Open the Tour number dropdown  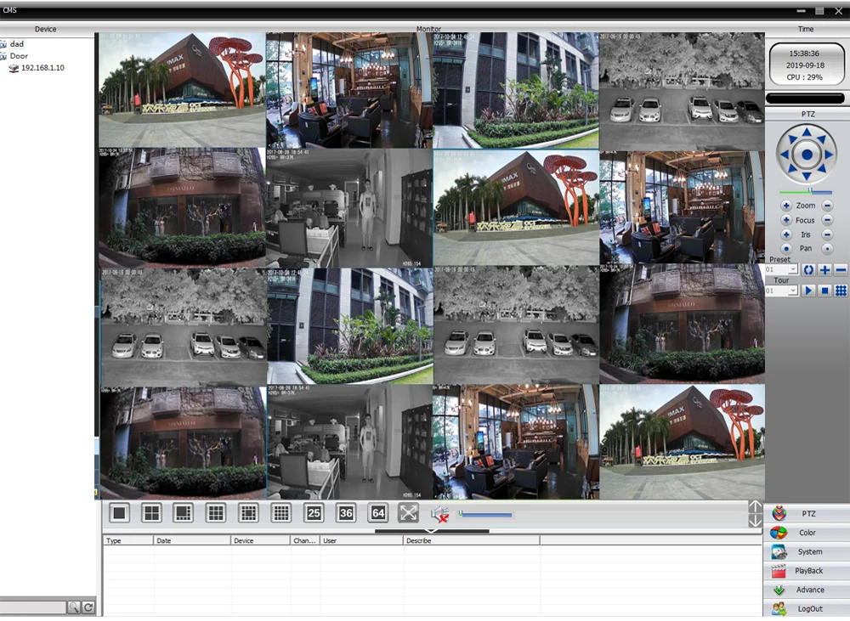click(781, 291)
